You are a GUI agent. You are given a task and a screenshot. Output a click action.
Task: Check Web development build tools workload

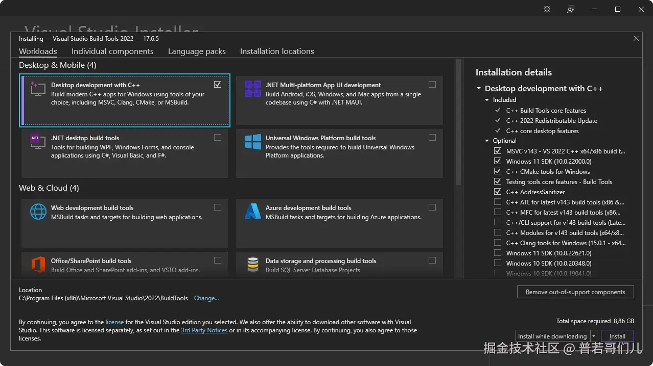(x=218, y=207)
